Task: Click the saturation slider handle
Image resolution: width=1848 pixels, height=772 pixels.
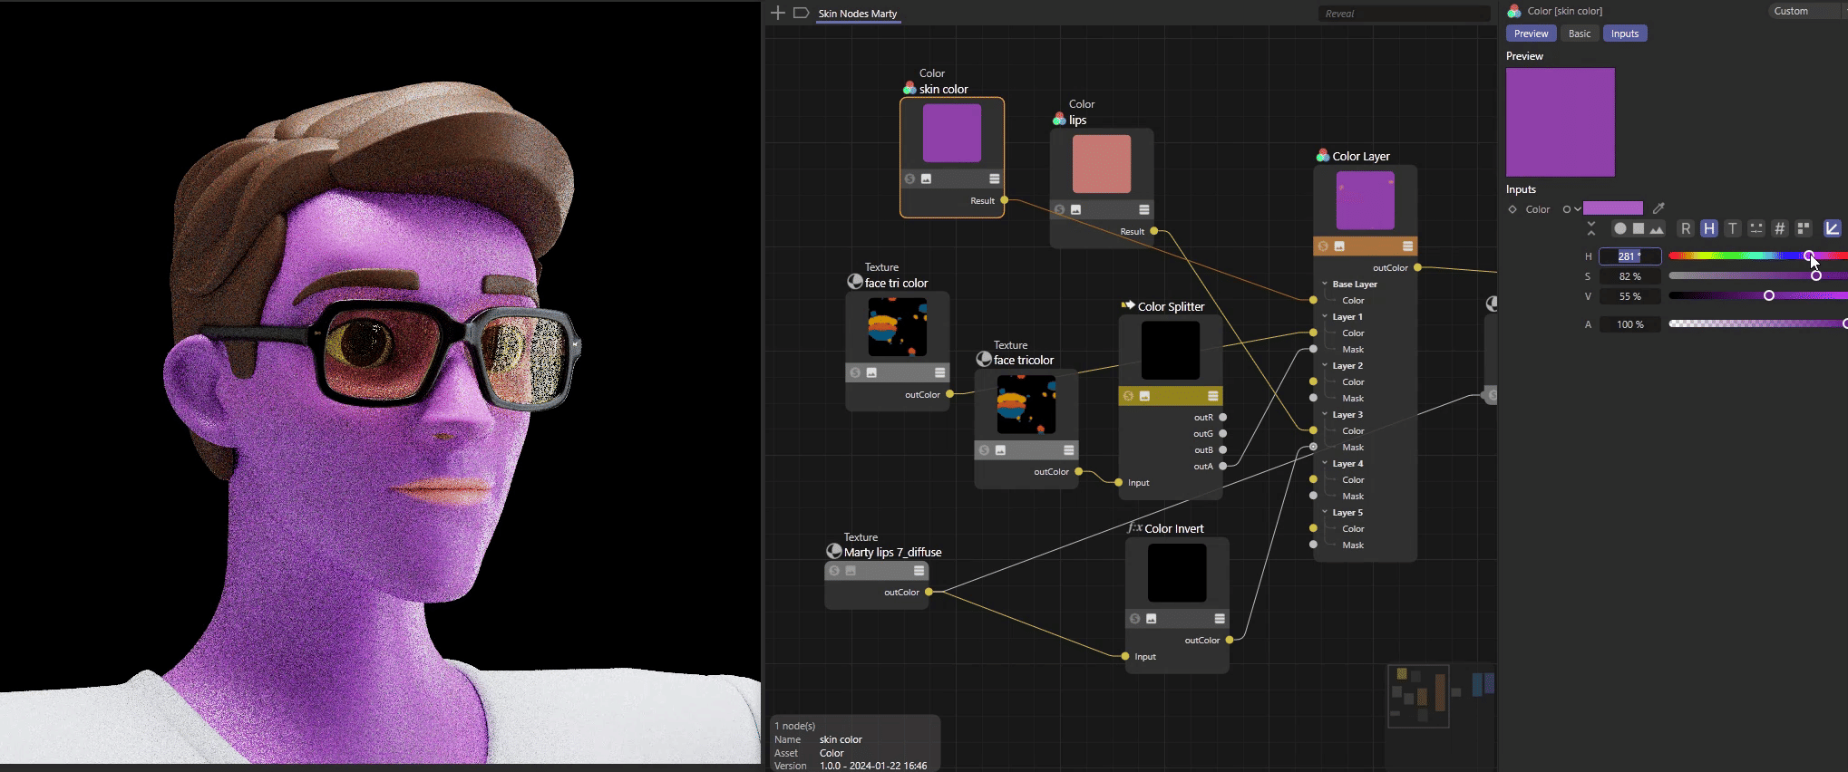Action: pyautogui.click(x=1815, y=275)
